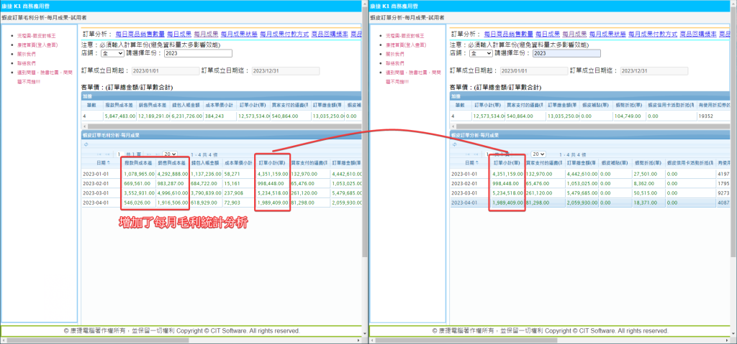The height and width of the screenshot is (344, 737).
Task: Click the refresh icon in left monthly grid
Action: (x=86, y=144)
